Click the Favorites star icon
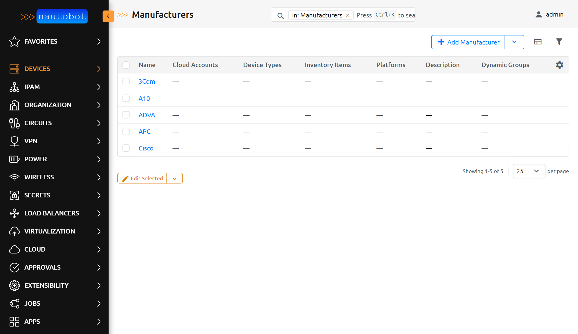578x334 pixels. coord(14,42)
